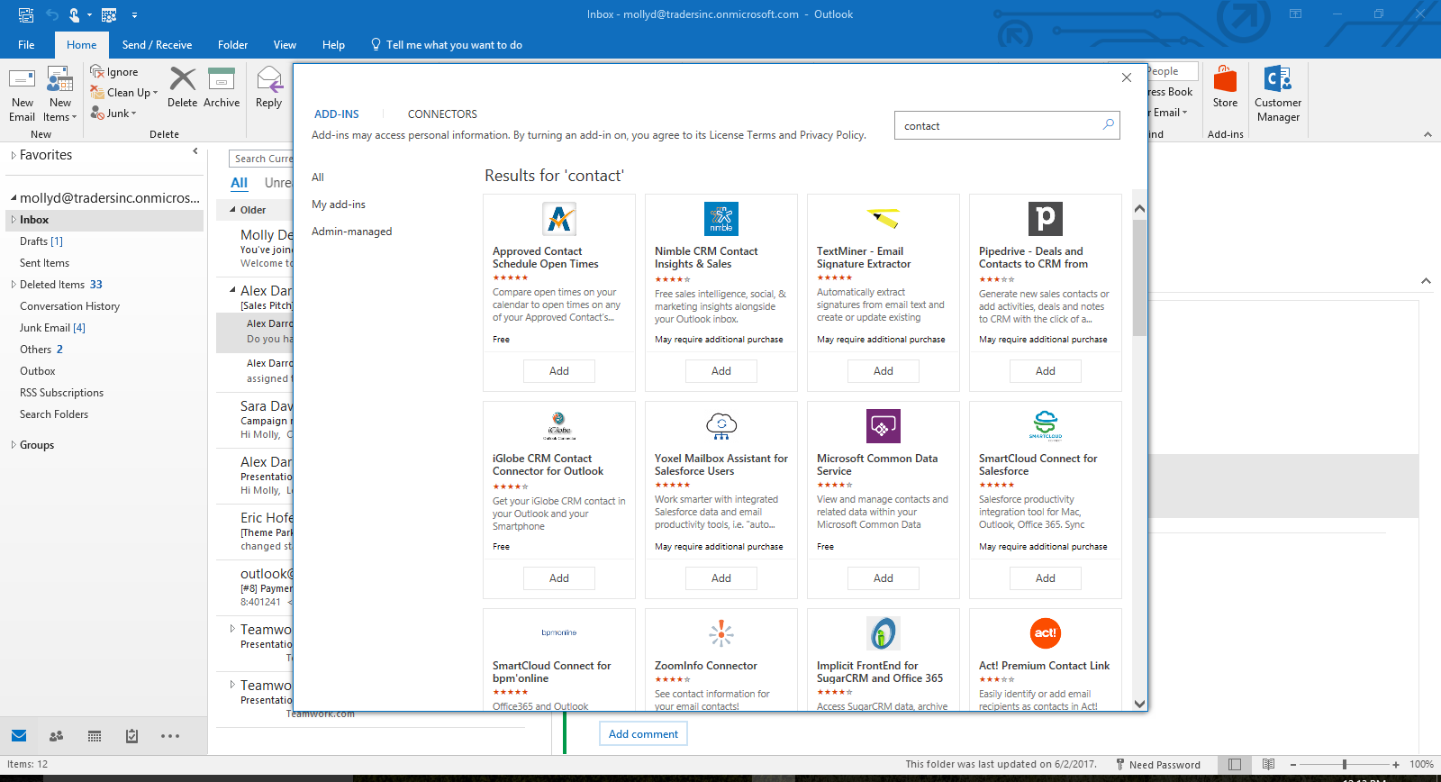This screenshot has width=1441, height=782.
Task: Switch to Reading view in status bar
Action: (x=1268, y=764)
